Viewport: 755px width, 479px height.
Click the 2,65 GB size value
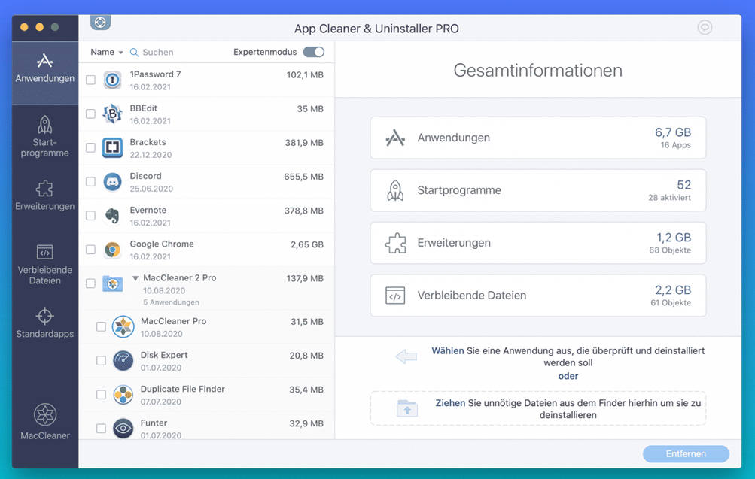(306, 244)
